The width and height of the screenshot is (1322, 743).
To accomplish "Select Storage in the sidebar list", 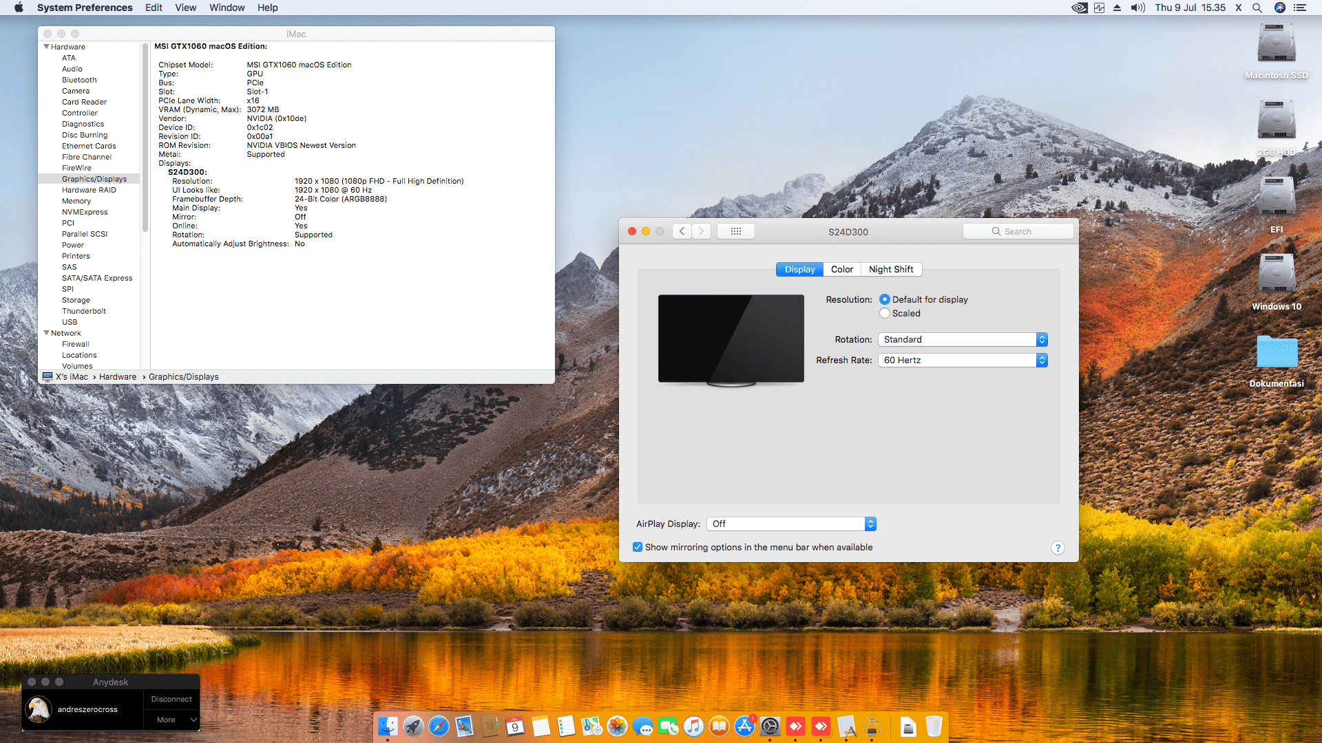I will click(76, 300).
